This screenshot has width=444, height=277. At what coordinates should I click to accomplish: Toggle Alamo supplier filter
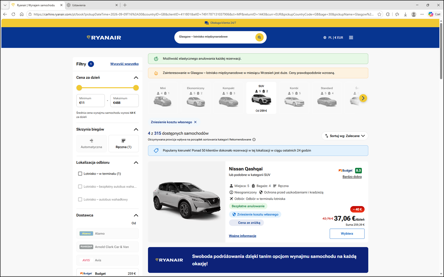[107, 234]
